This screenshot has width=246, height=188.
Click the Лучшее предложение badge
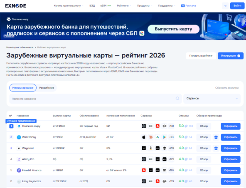21,121
